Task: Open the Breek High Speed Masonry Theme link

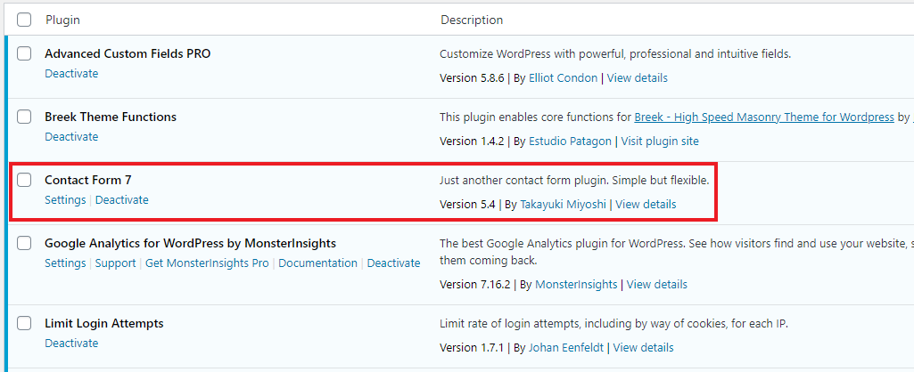Action: point(764,117)
